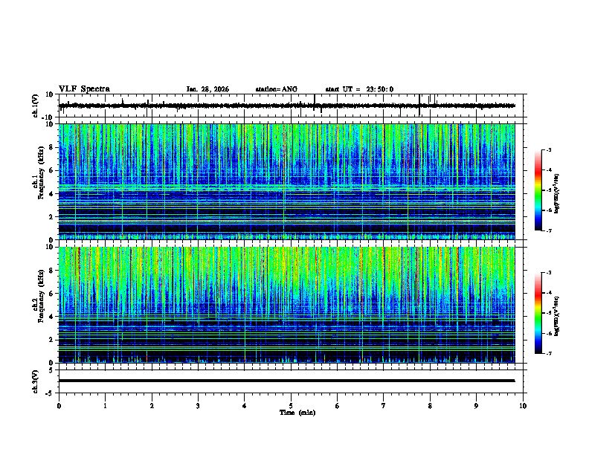
Task: Click the "ch.1(V)" waveform axis label
Action: 36,106
